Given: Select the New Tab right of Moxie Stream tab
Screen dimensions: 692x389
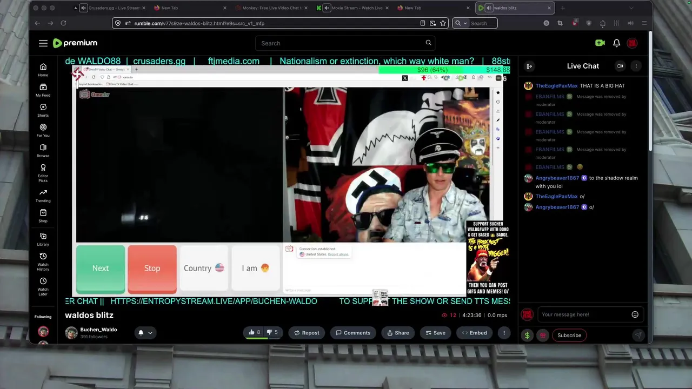Looking at the screenshot, I should pyautogui.click(x=432, y=8).
